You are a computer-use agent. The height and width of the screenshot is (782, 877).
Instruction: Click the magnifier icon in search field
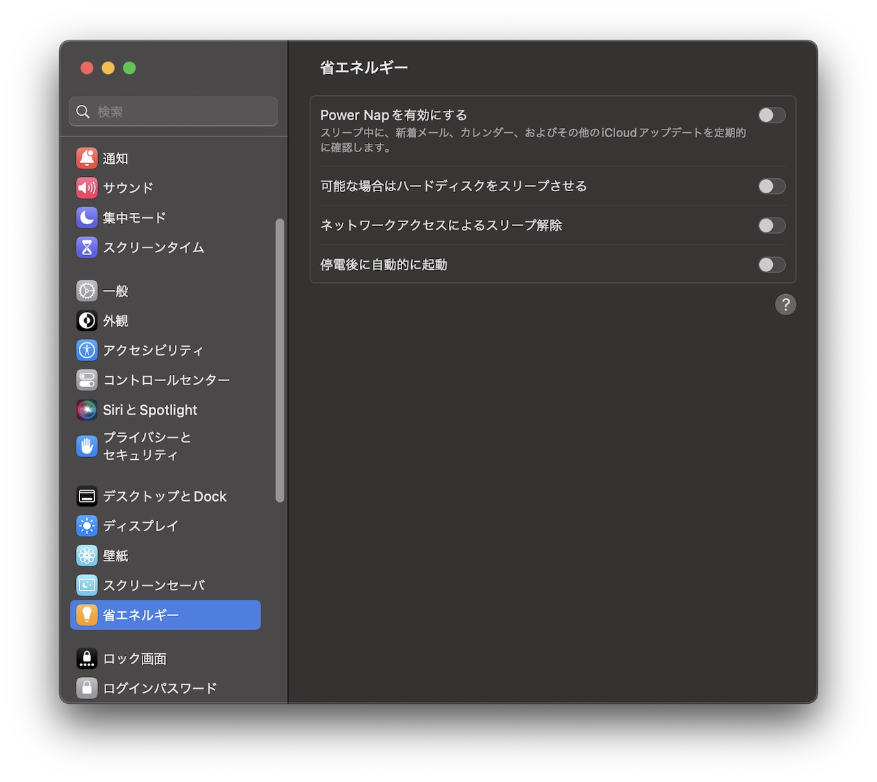83,112
